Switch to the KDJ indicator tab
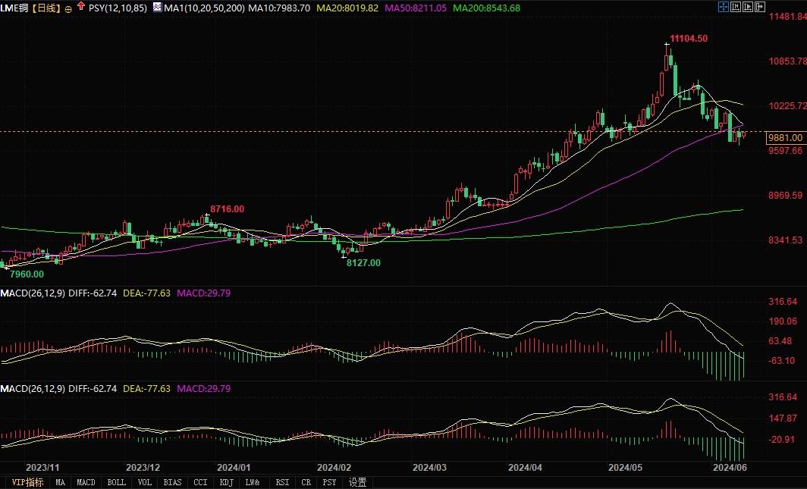Viewport: 807px width, 489px height. pos(226,482)
